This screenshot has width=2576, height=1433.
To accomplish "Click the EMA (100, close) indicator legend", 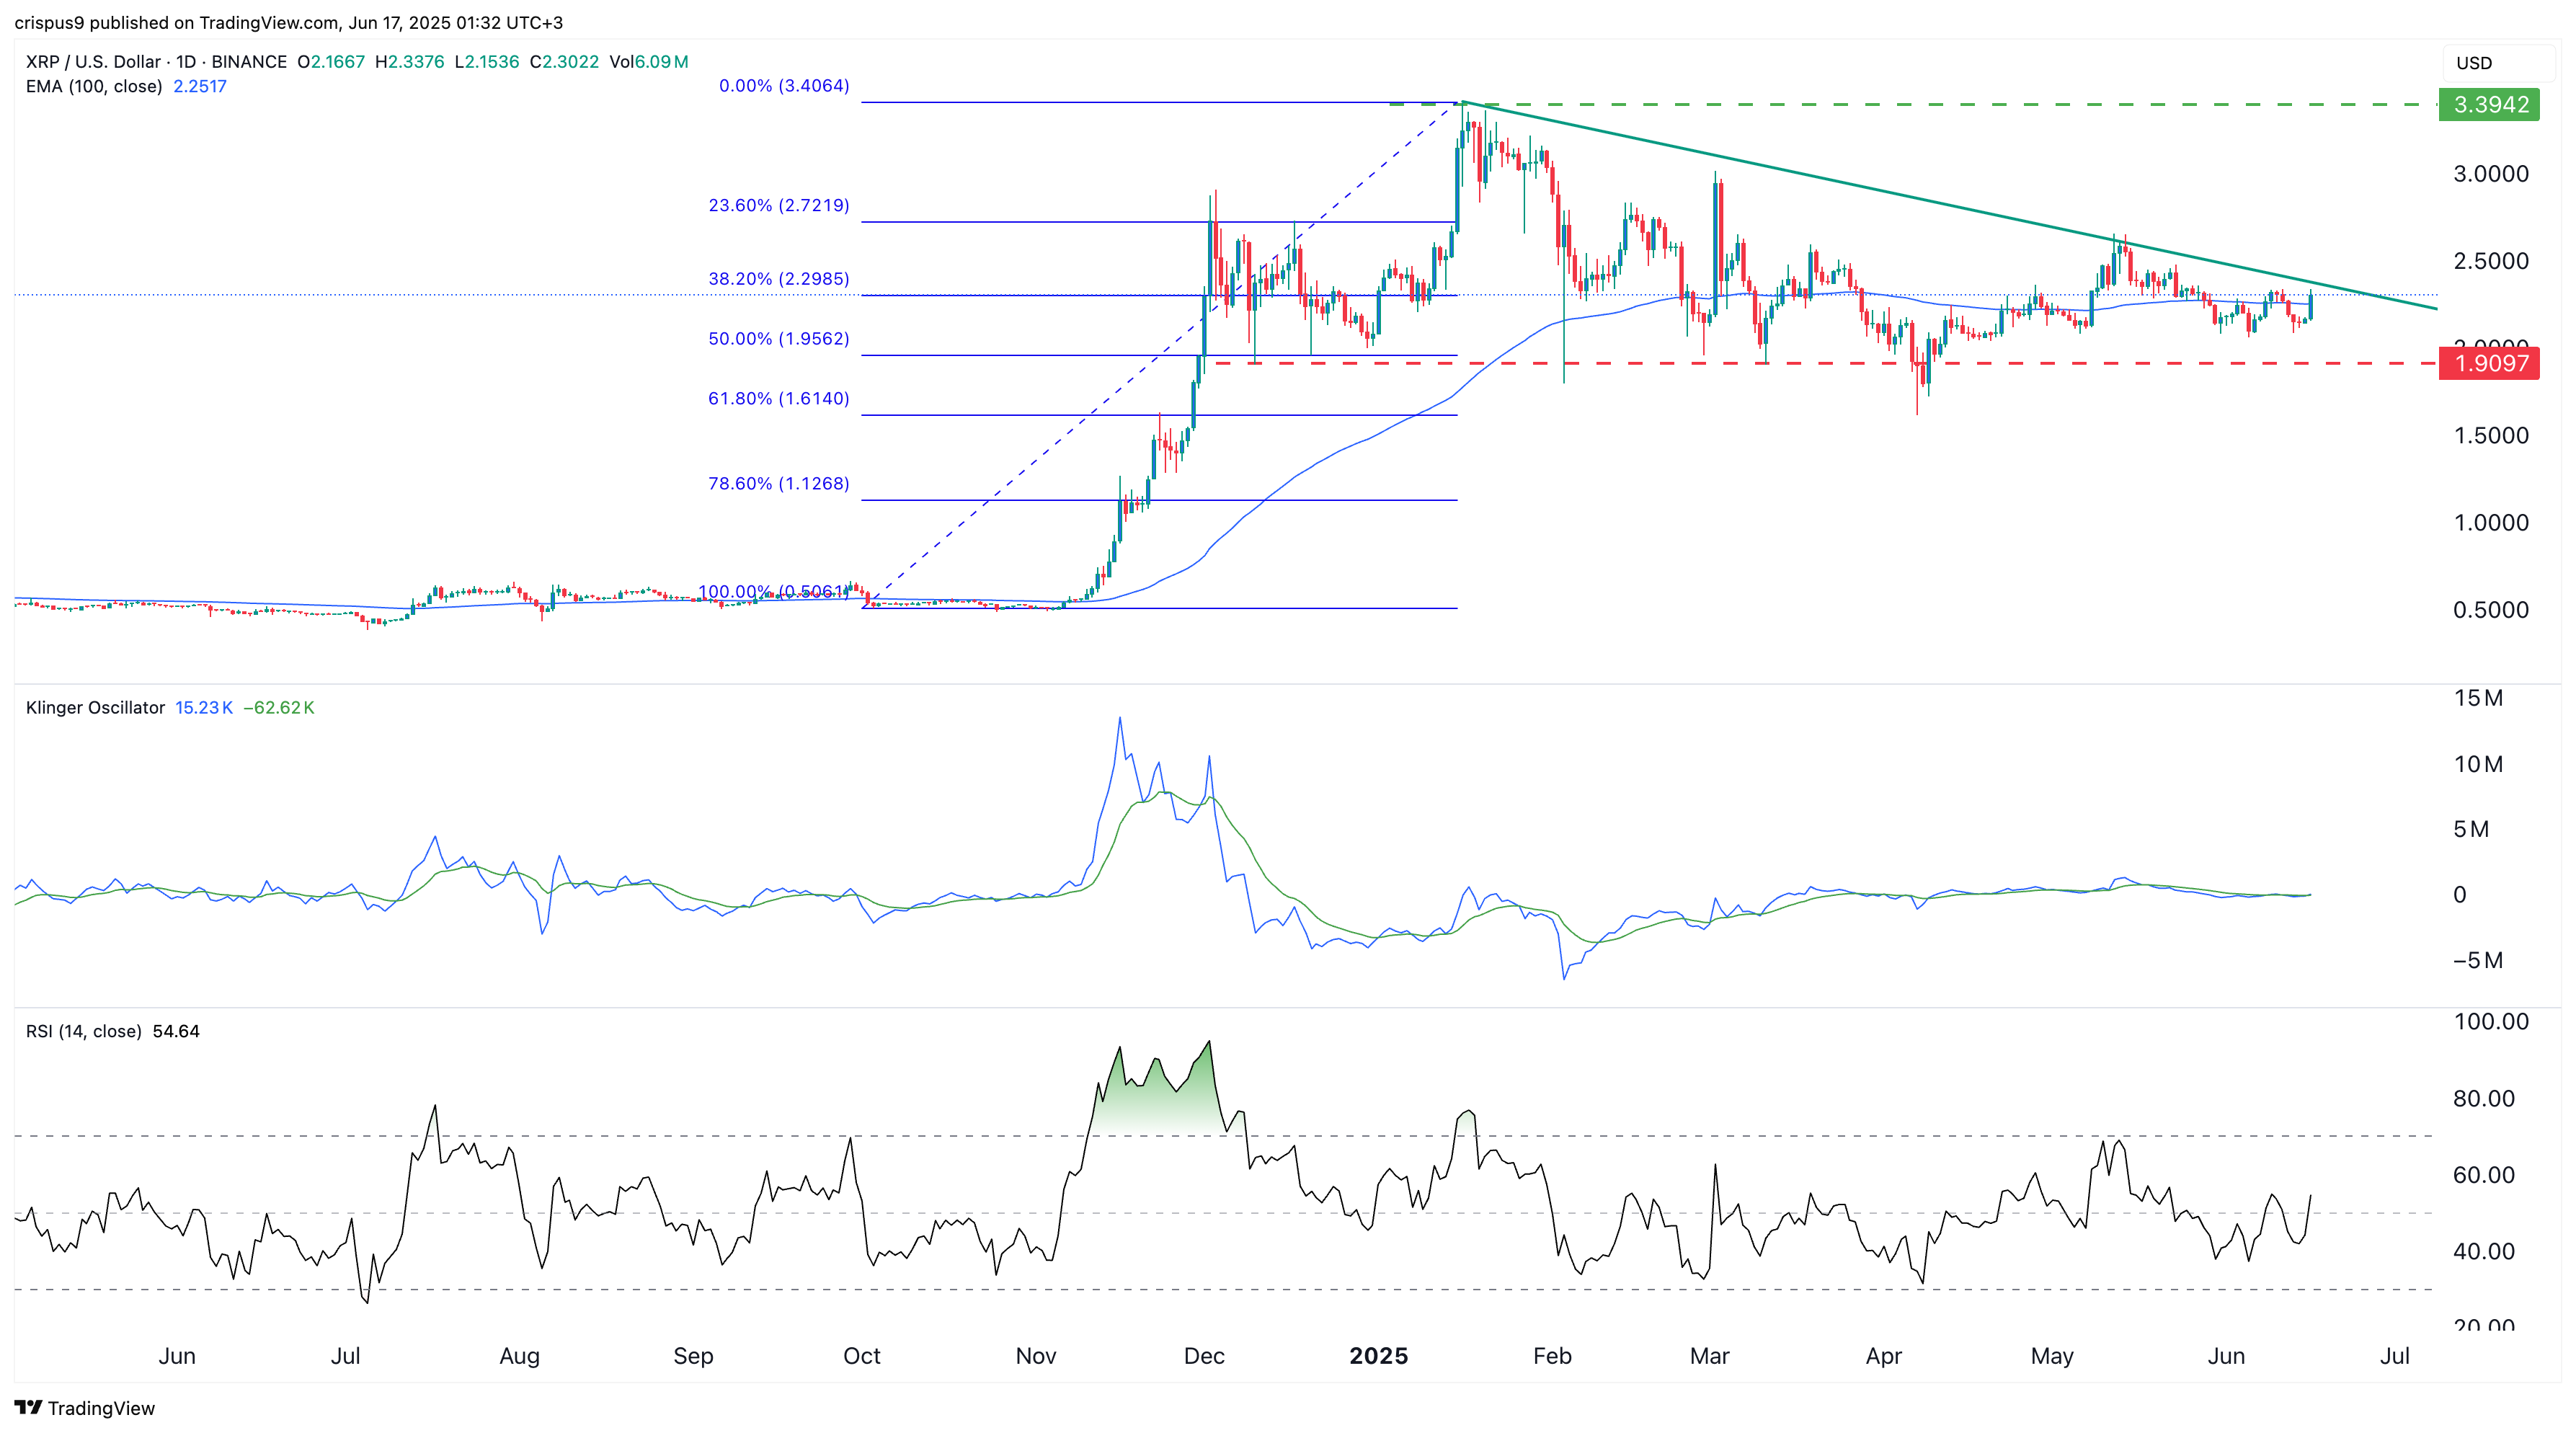I will coord(94,86).
